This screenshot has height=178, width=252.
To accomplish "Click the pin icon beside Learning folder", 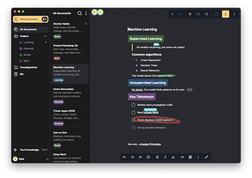I will 46,42.
